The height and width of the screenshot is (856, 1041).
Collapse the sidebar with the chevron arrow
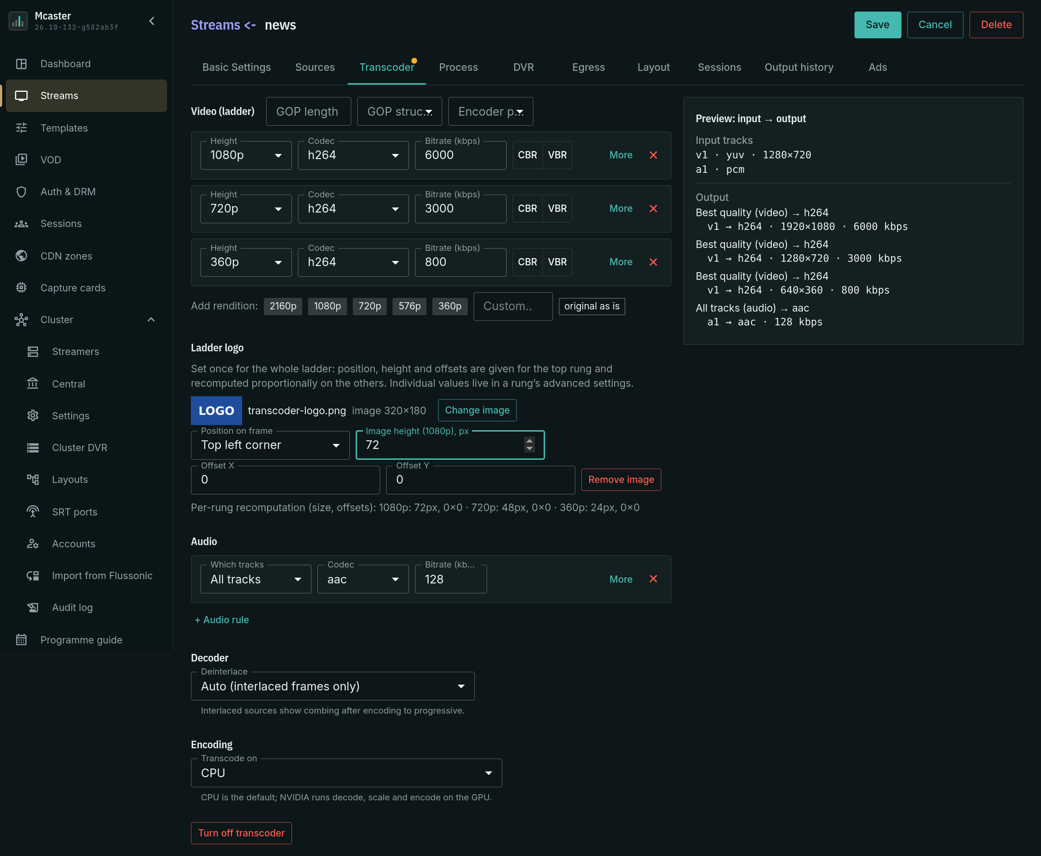pos(152,21)
